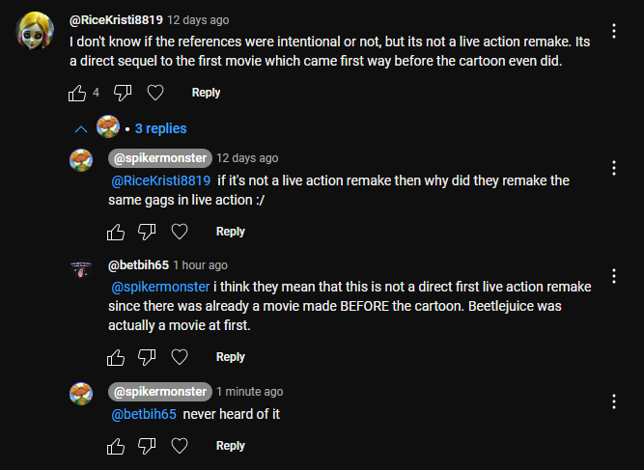Dislike spikermonster's 12 days ago reply
Screen dimensions: 644x470
click(147, 232)
